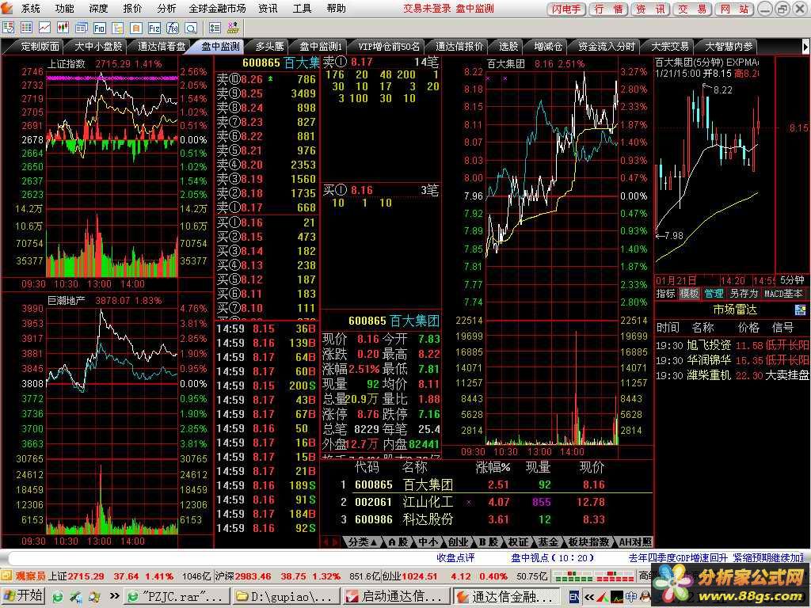Screen dimensions: 811x608
Task: Open the 全球金融市场 menu
Action: 217,8
